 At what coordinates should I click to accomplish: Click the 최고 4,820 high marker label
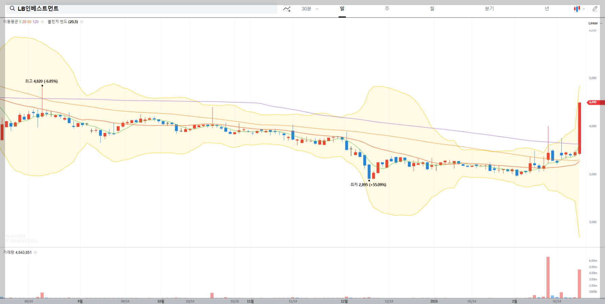(x=41, y=81)
